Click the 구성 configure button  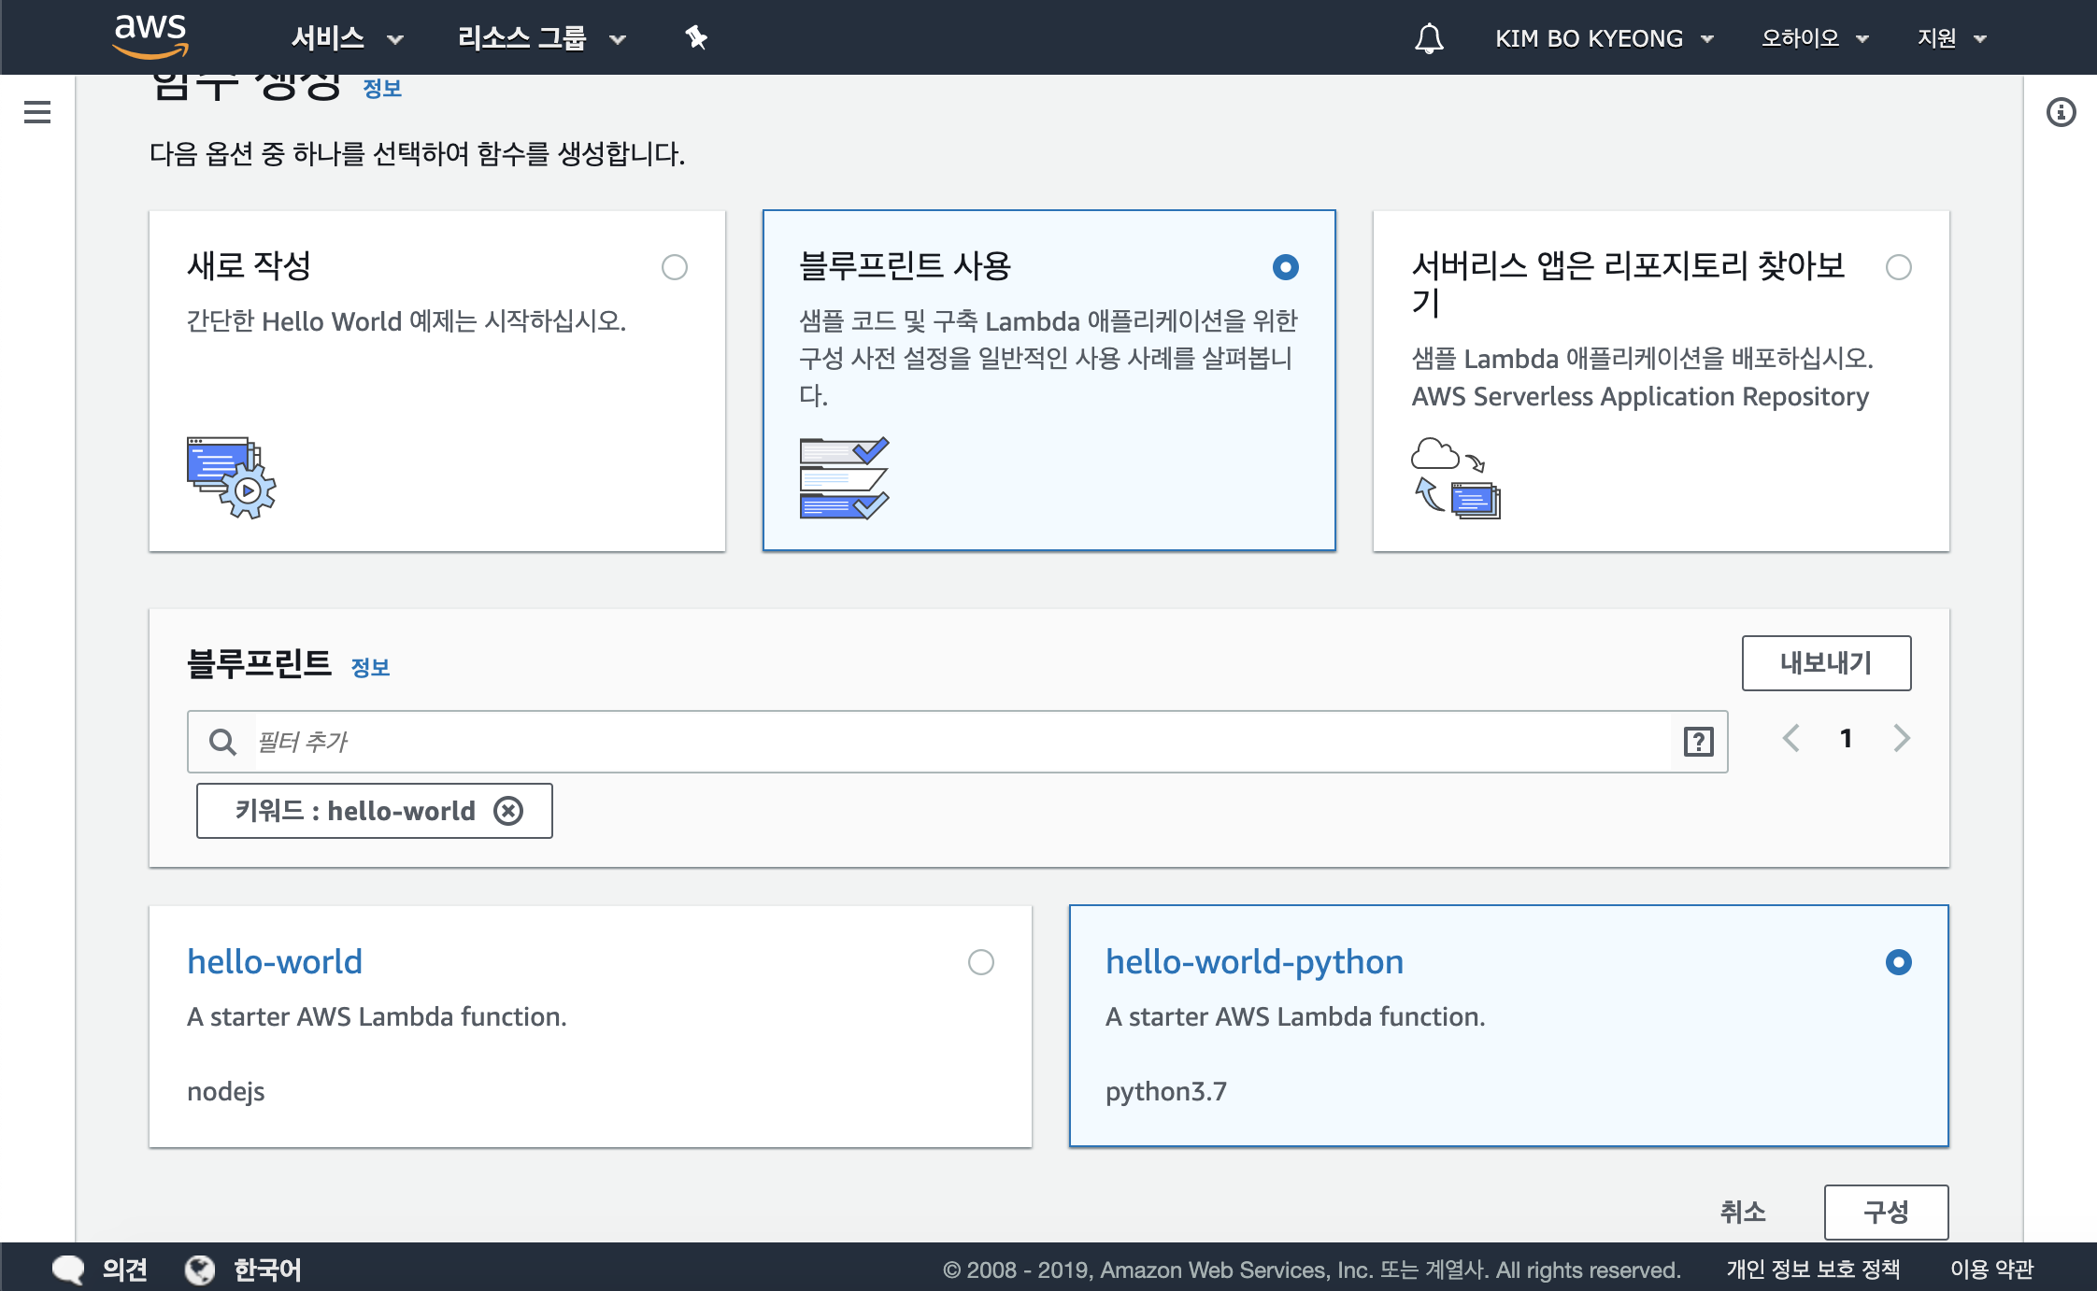tap(1886, 1212)
